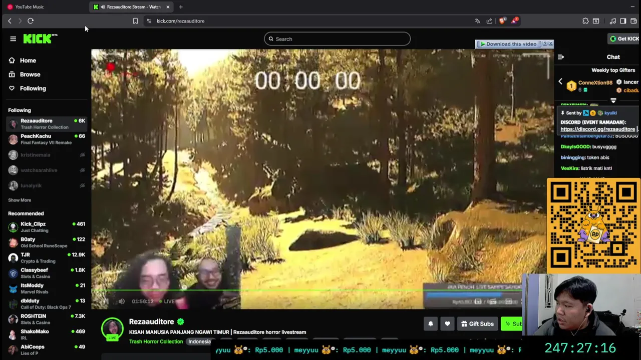
Task: Open recommended channel ROSHTEIN
Action: pos(46,319)
